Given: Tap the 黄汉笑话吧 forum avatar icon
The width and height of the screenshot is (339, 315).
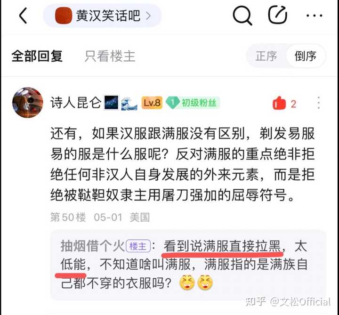Looking at the screenshot, I should (64, 16).
